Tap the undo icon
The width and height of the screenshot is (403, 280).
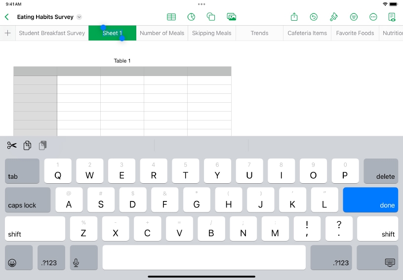click(314, 17)
